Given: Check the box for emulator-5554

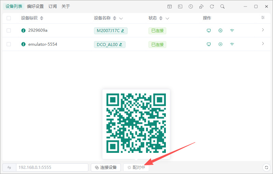Looking at the screenshot, I should (9, 44).
